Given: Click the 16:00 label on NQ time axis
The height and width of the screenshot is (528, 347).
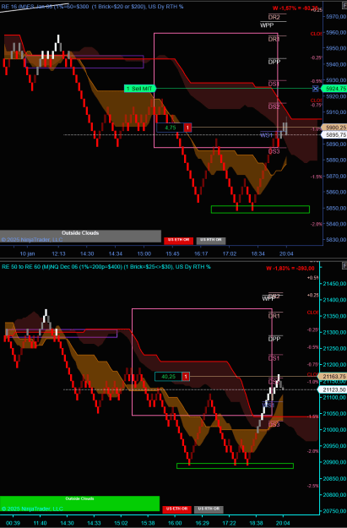Looking at the screenshot, I should coord(174,524).
